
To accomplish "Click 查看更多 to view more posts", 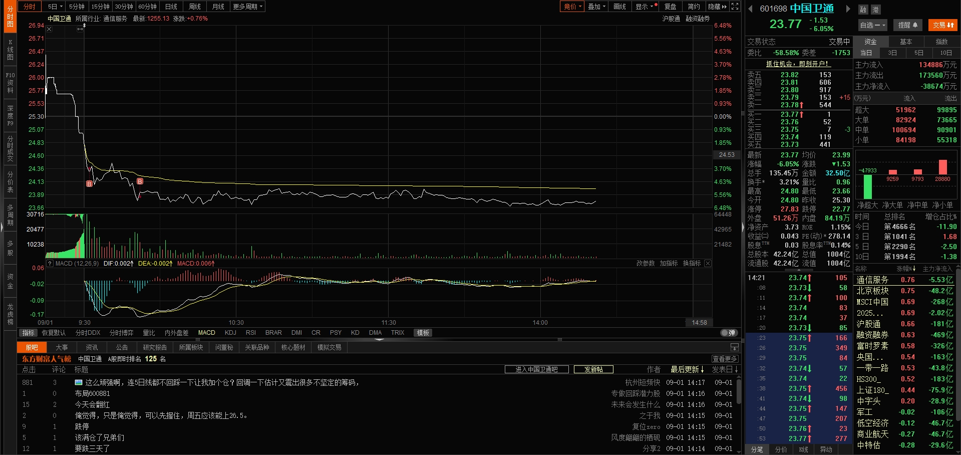I will (725, 359).
